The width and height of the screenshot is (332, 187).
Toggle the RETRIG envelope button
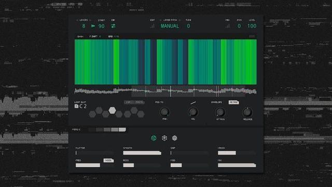pyautogui.click(x=234, y=102)
